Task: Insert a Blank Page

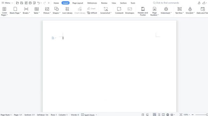Action: pyautogui.click(x=15, y=10)
